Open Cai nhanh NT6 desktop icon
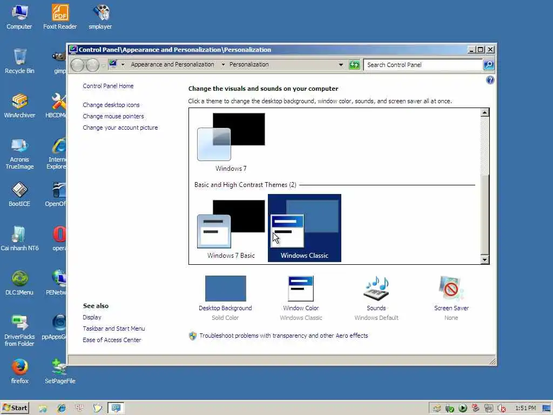The image size is (553, 415). pos(19,238)
